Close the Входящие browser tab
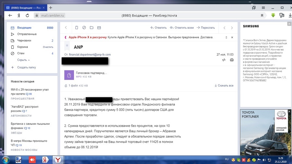The image size is (292, 164). point(43,8)
